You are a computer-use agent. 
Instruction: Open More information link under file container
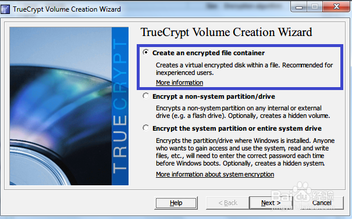tap(179, 82)
